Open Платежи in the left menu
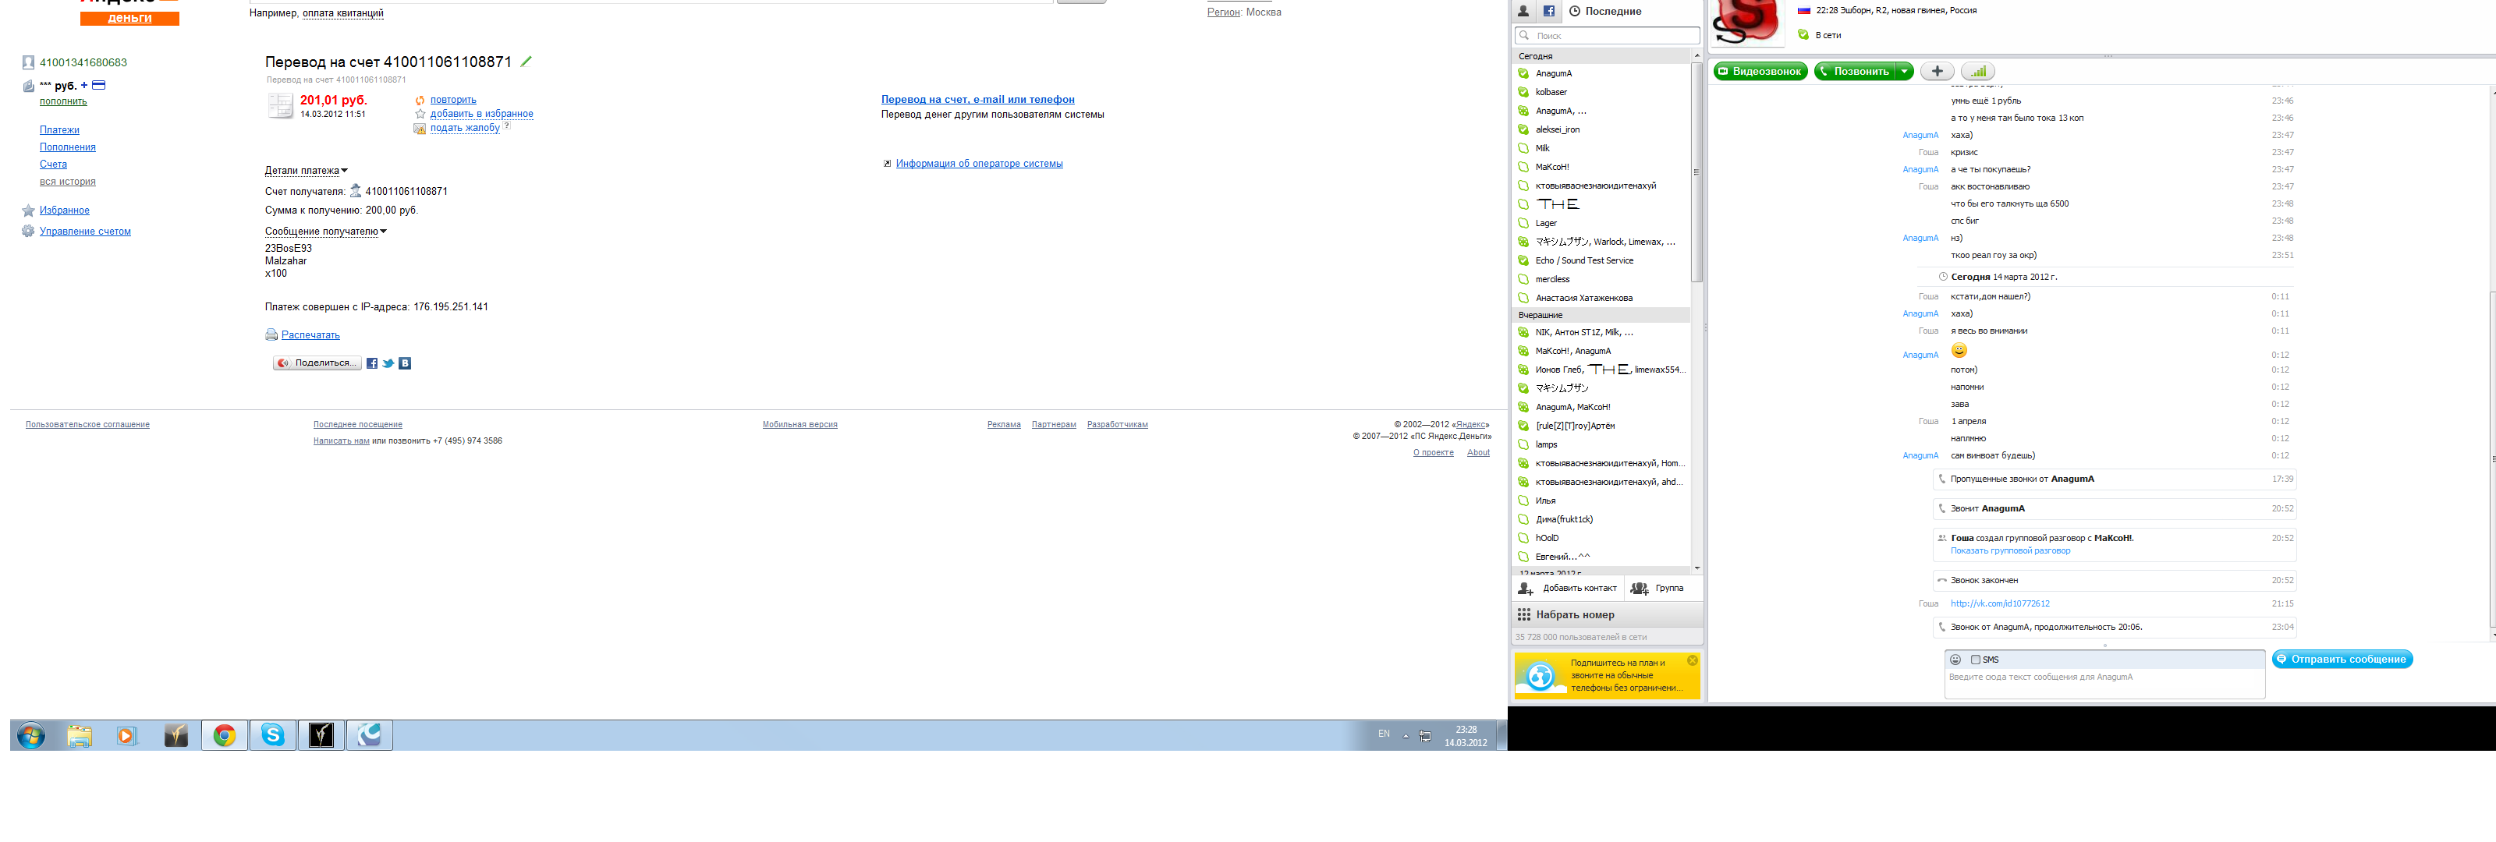This screenshot has width=2496, height=842. click(59, 130)
